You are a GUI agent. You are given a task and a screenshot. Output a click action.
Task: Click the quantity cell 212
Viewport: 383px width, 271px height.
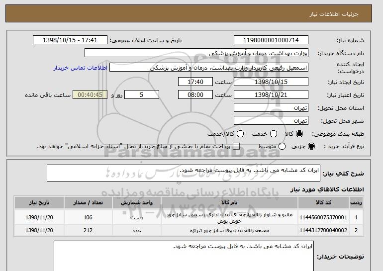[88, 230]
